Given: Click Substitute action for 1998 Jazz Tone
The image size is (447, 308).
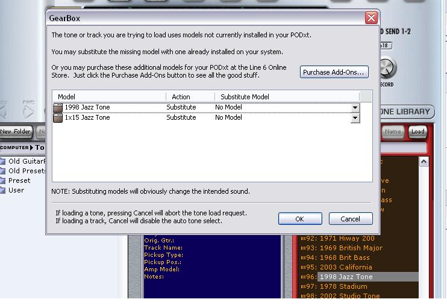Looking at the screenshot, I should click(181, 107).
